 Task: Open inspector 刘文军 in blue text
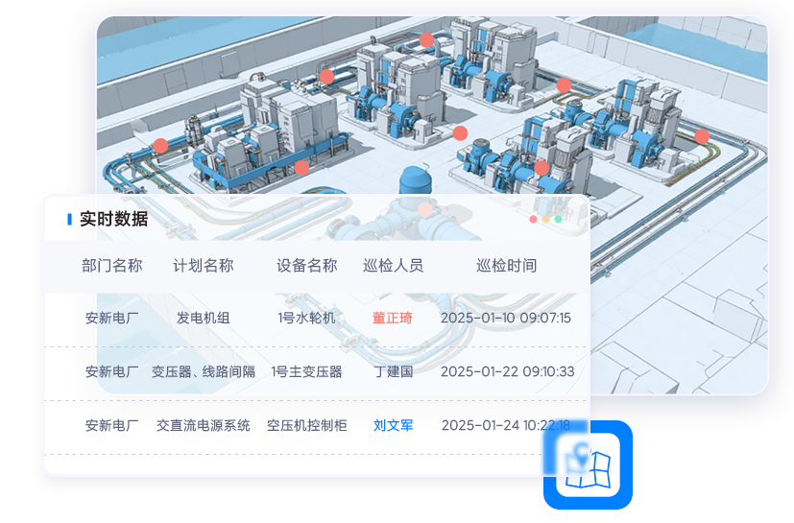click(x=393, y=425)
